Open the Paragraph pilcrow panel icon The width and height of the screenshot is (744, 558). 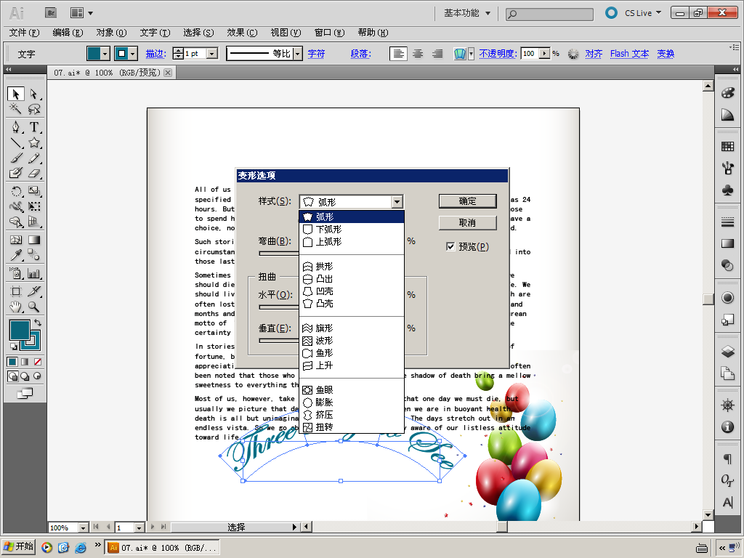[727, 458]
